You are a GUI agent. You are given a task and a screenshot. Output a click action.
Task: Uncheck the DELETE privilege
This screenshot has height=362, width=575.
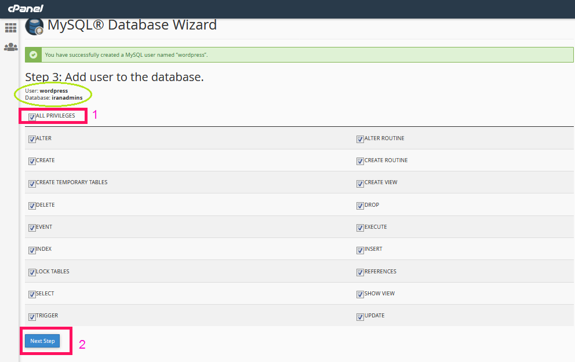coord(32,206)
